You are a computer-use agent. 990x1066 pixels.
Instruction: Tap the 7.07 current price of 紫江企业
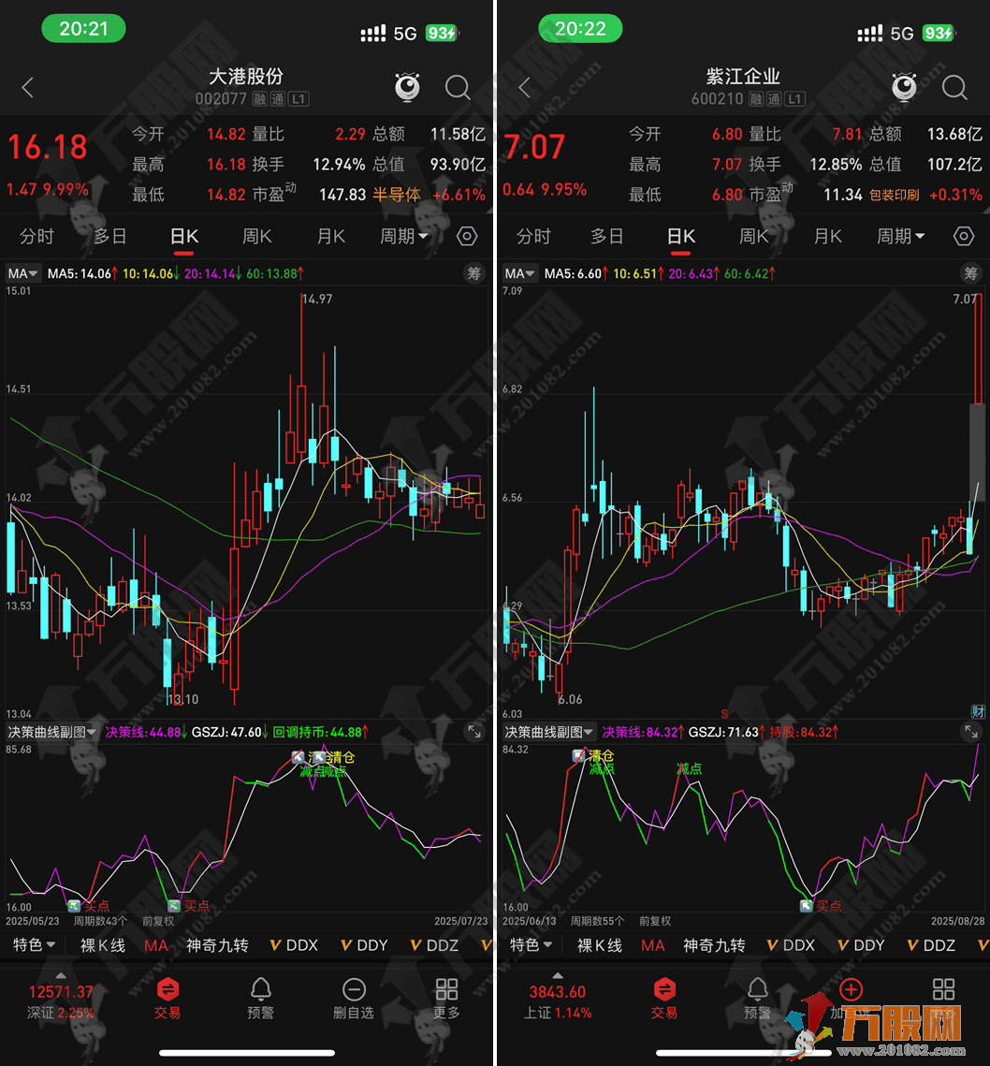pyautogui.click(x=534, y=147)
